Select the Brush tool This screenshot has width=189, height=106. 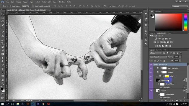pos(3,40)
